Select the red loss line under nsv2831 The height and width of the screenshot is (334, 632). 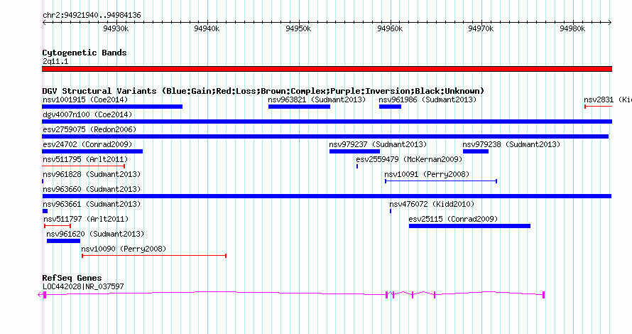[x=598, y=107]
